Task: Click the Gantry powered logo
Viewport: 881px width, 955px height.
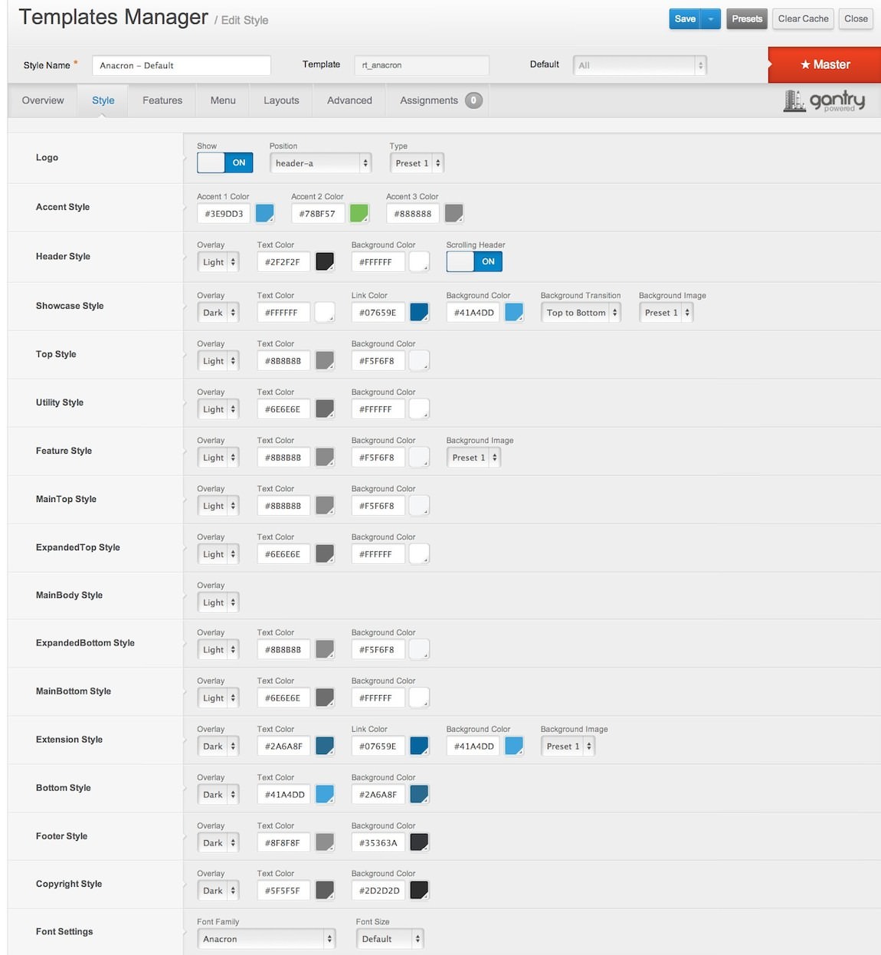Action: pyautogui.click(x=824, y=101)
